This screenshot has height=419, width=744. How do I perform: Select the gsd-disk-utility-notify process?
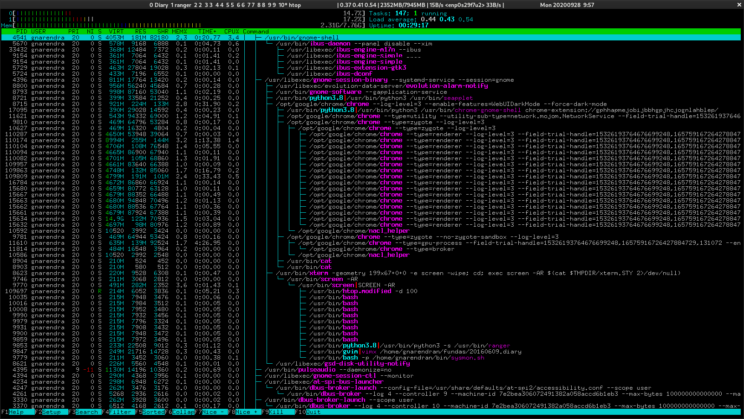point(371,364)
